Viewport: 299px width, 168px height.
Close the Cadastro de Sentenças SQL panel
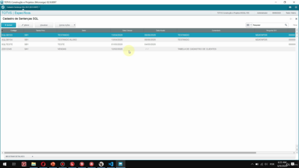[296, 19]
